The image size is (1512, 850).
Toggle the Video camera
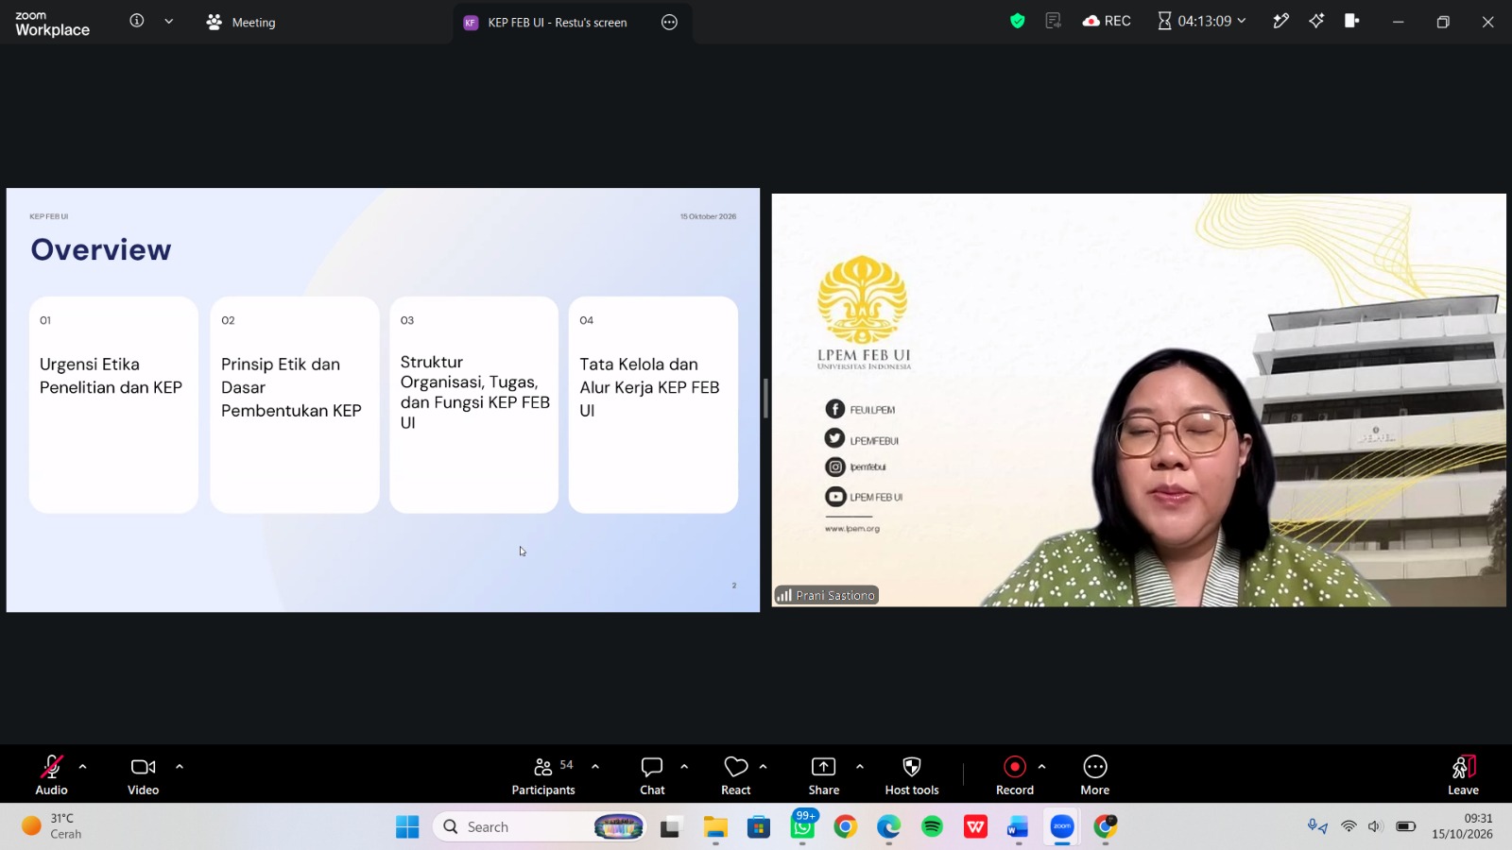point(144,774)
